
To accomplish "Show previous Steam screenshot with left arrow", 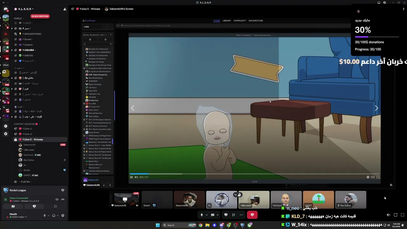I will coord(133,108).
